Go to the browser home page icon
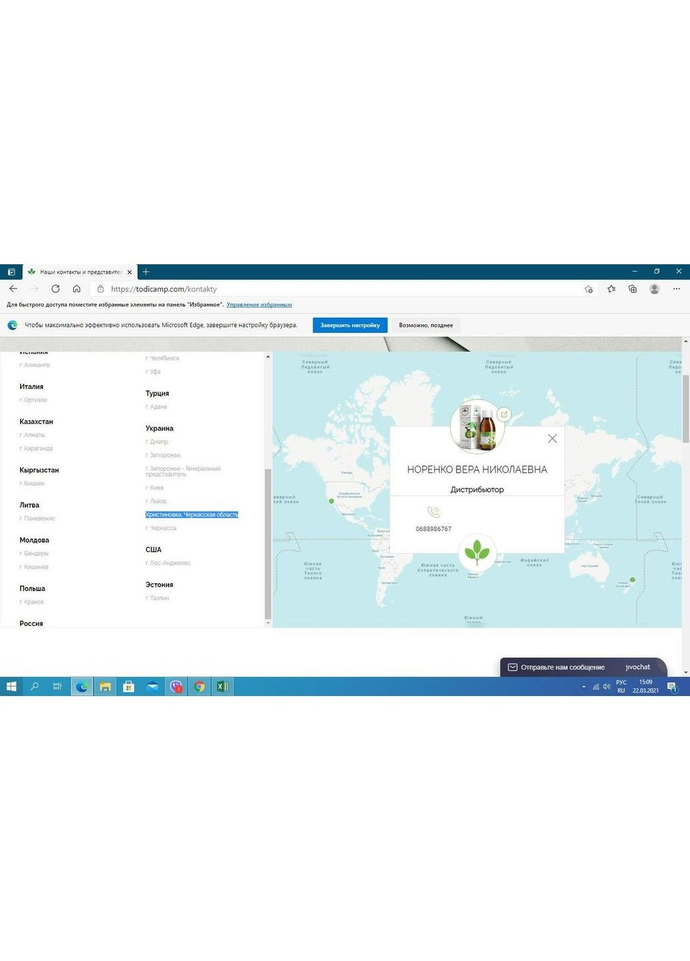 [77, 289]
